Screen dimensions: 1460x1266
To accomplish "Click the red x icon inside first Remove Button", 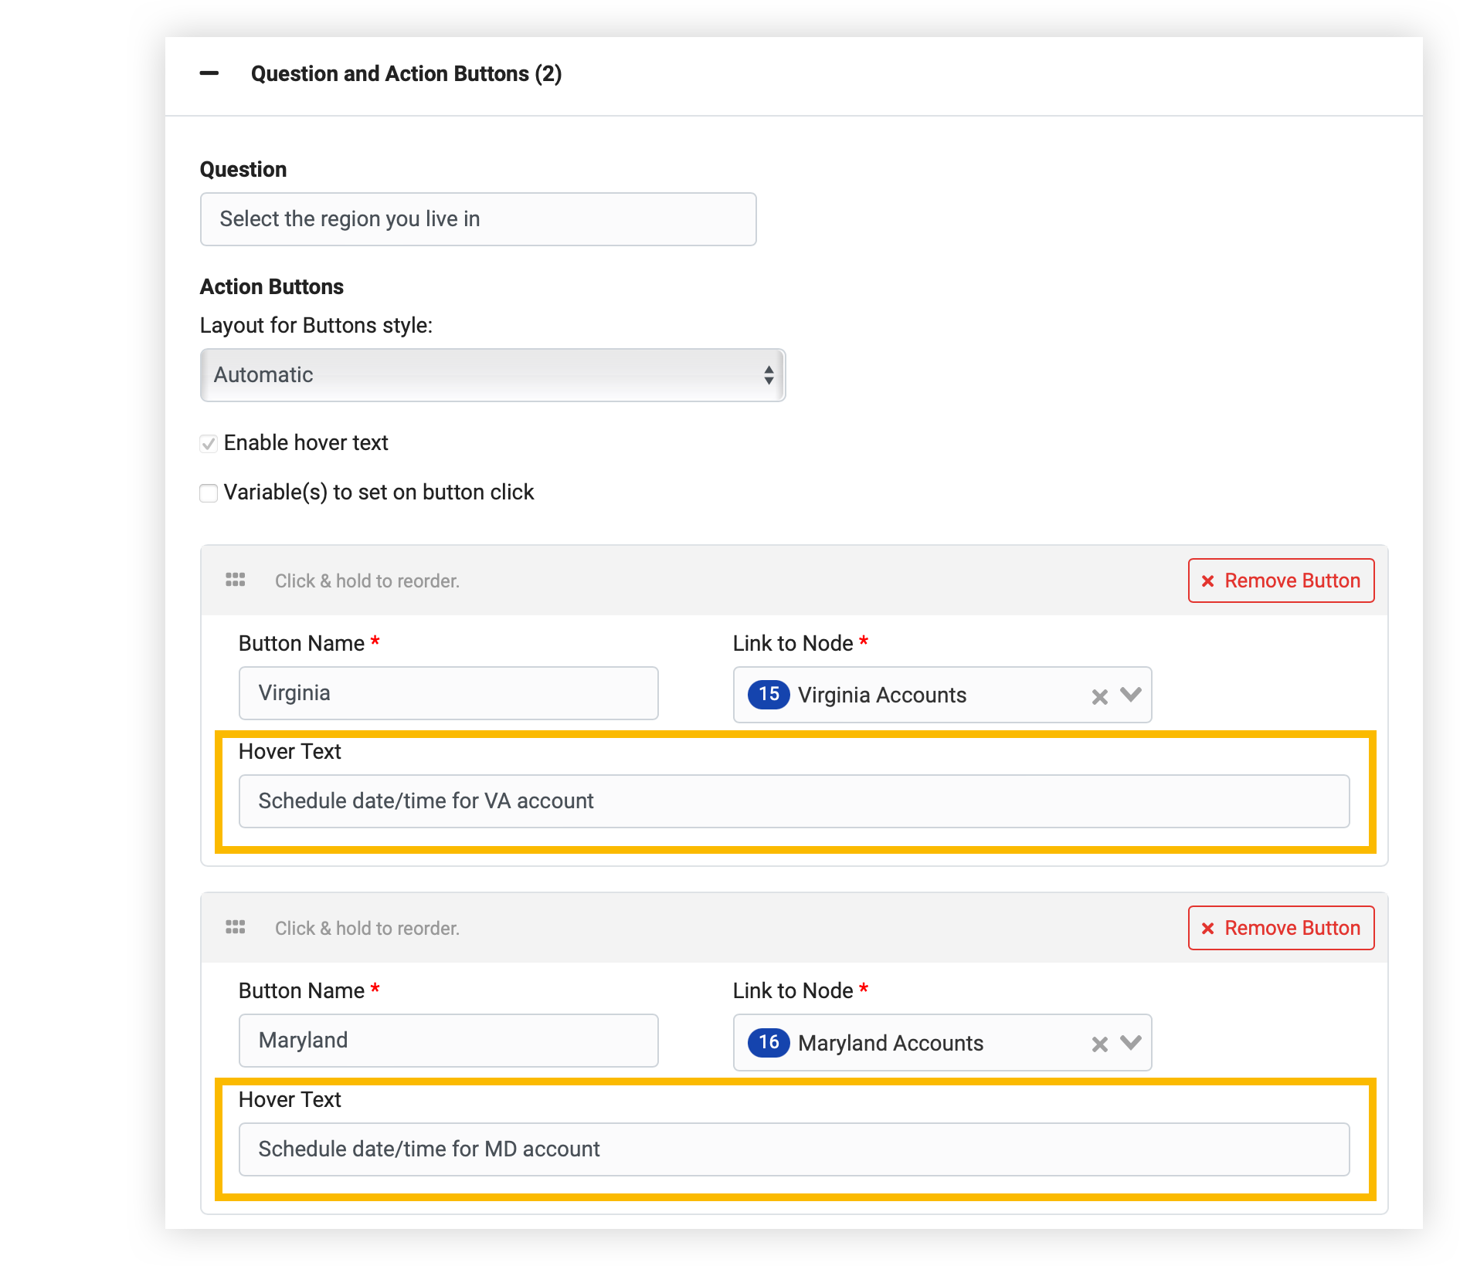I will pyautogui.click(x=1209, y=581).
